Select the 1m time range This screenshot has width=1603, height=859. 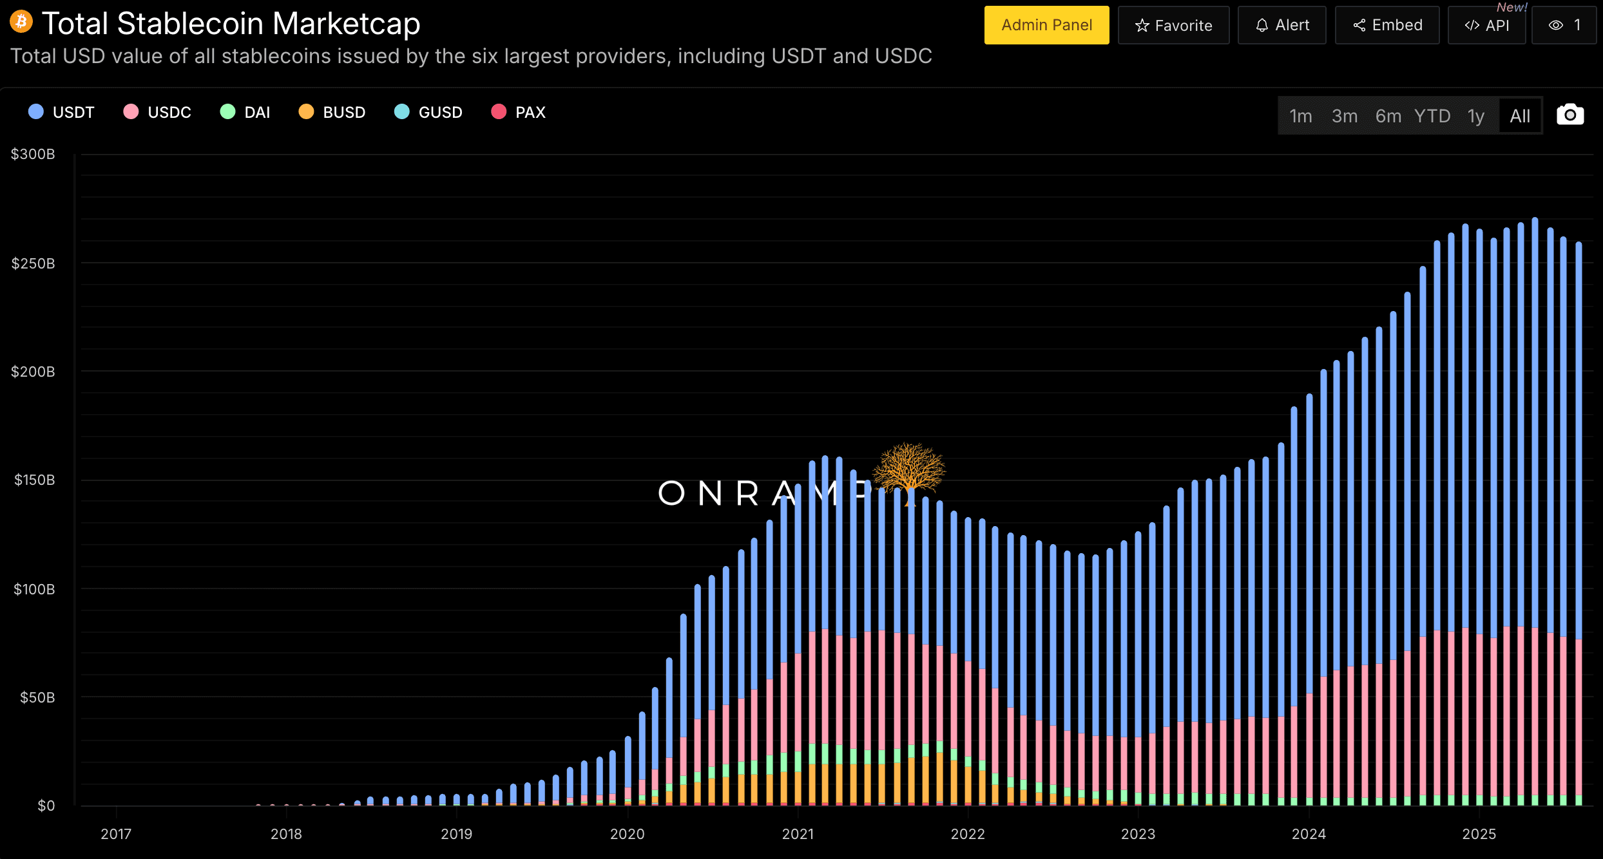1301,116
